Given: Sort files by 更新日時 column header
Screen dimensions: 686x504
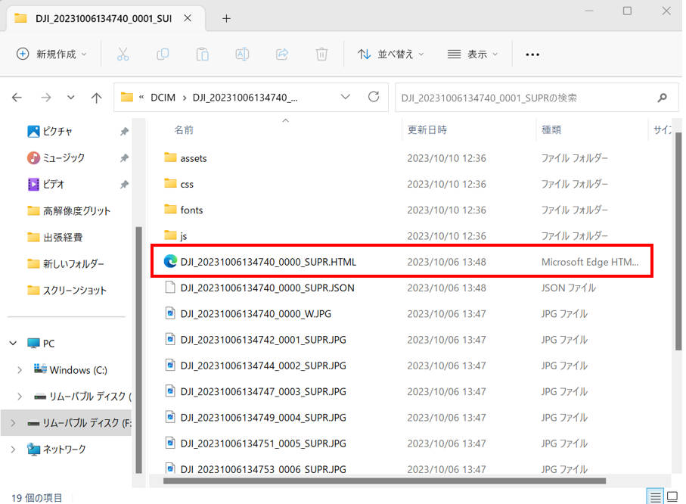Looking at the screenshot, I should 427,129.
